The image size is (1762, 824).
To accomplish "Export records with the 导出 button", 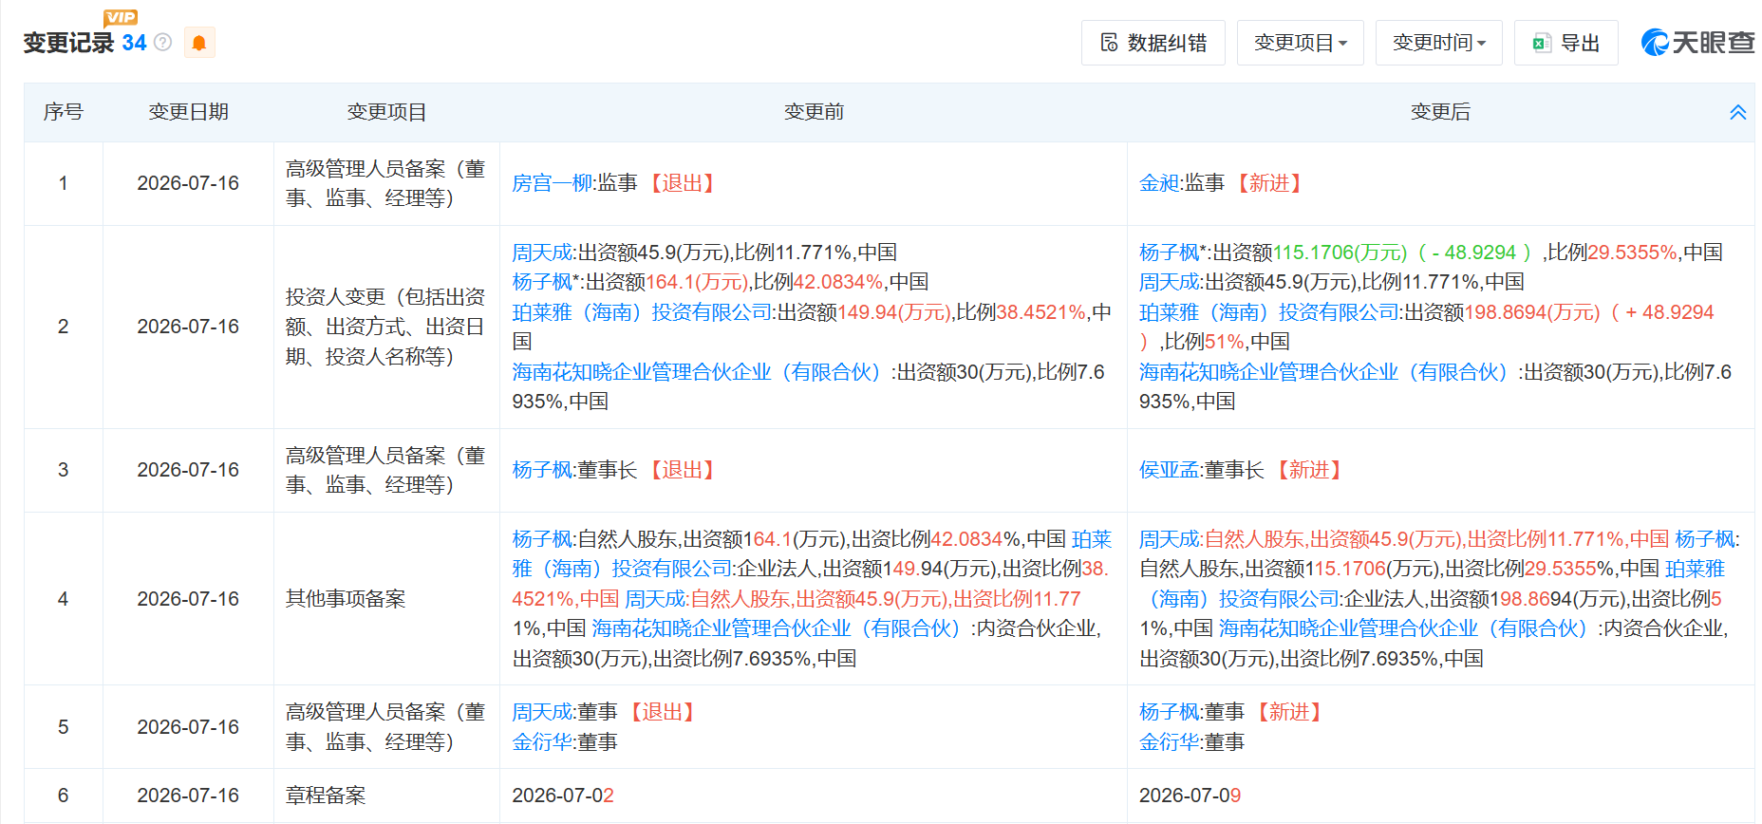I will (1566, 43).
